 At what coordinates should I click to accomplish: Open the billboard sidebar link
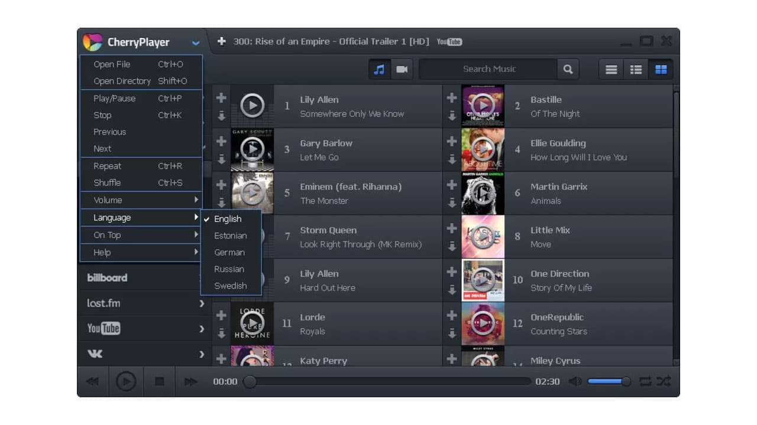[106, 277]
